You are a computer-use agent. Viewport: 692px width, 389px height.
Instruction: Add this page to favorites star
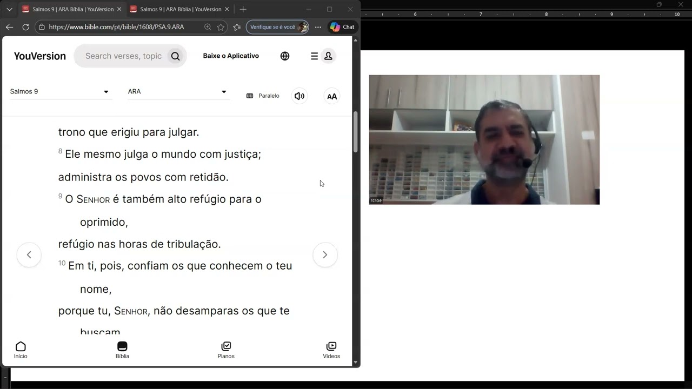(x=221, y=27)
